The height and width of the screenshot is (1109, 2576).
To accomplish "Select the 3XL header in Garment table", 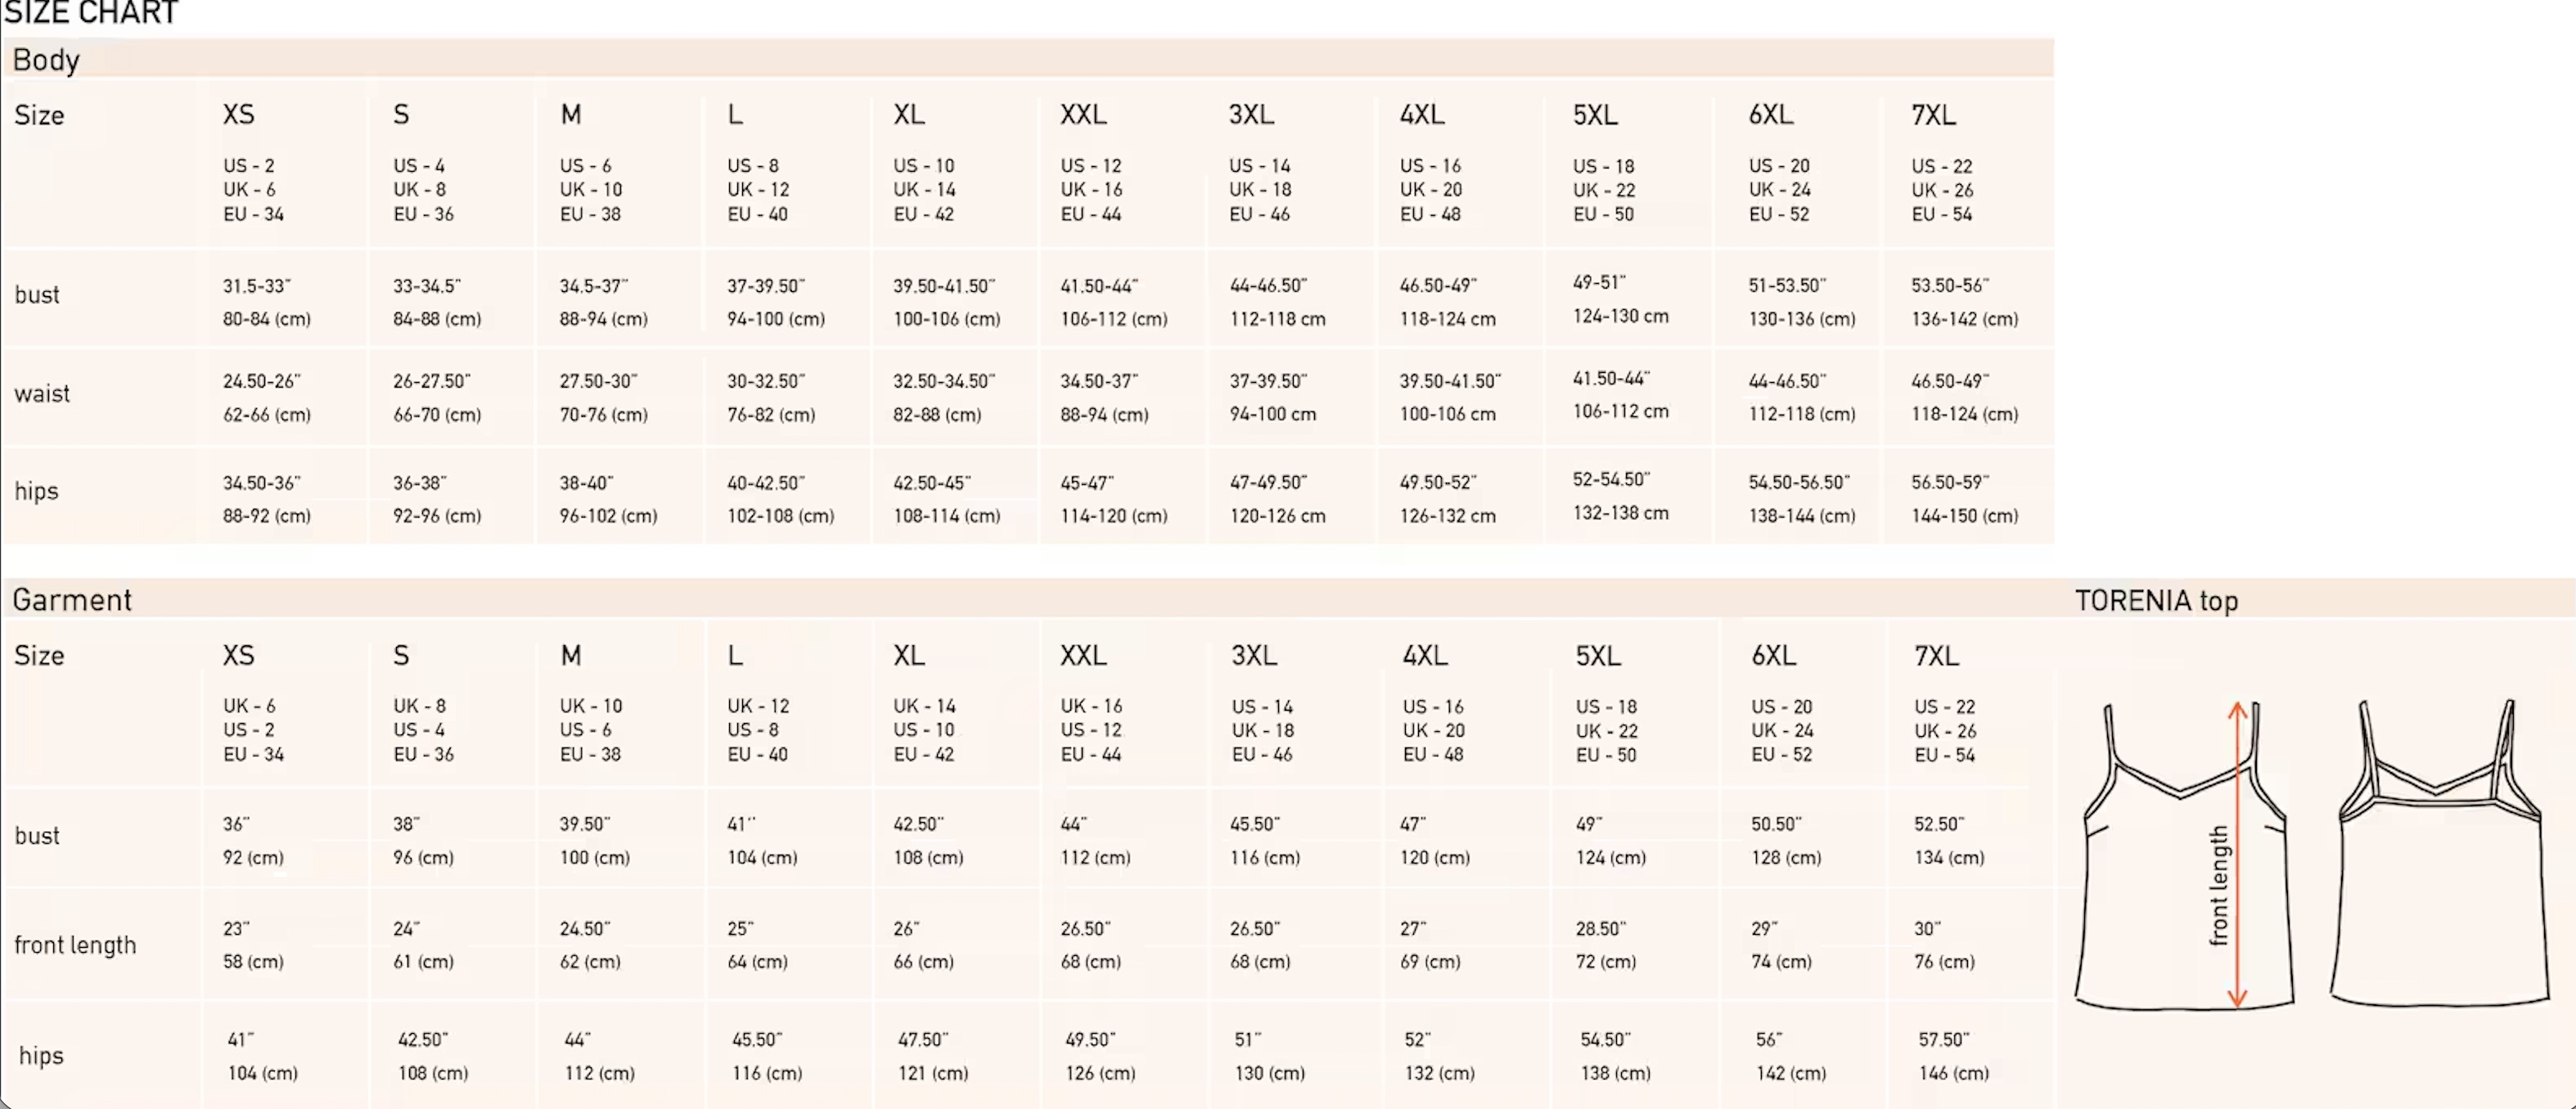I will click(1254, 655).
